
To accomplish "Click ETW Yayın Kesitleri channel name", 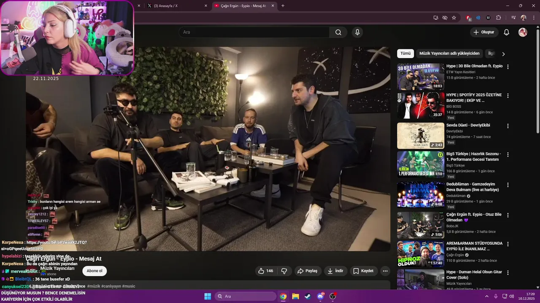I will coord(461,72).
